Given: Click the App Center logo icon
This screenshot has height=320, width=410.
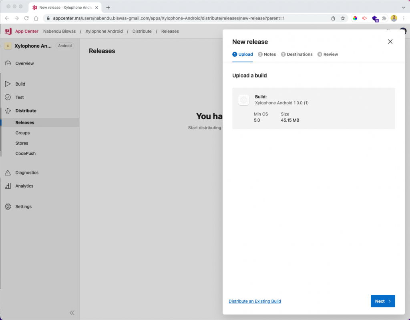Looking at the screenshot, I should click(x=8, y=31).
